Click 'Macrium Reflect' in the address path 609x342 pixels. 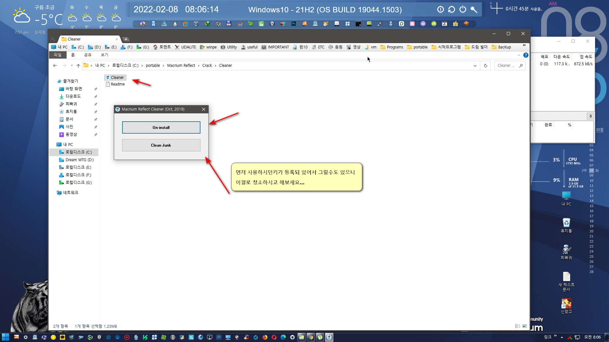click(181, 66)
